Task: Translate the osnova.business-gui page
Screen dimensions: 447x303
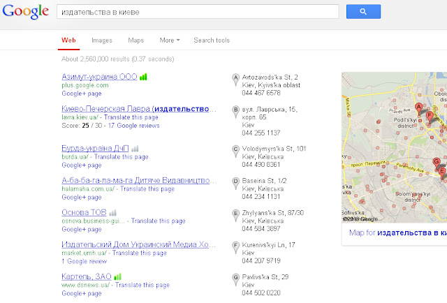Action: click(159, 221)
